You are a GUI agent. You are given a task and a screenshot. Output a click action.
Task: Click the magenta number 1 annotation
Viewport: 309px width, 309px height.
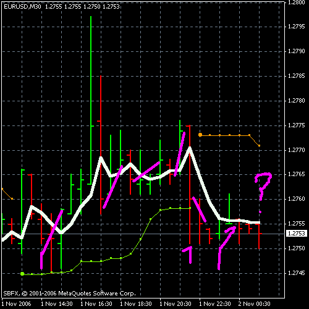tap(188, 255)
